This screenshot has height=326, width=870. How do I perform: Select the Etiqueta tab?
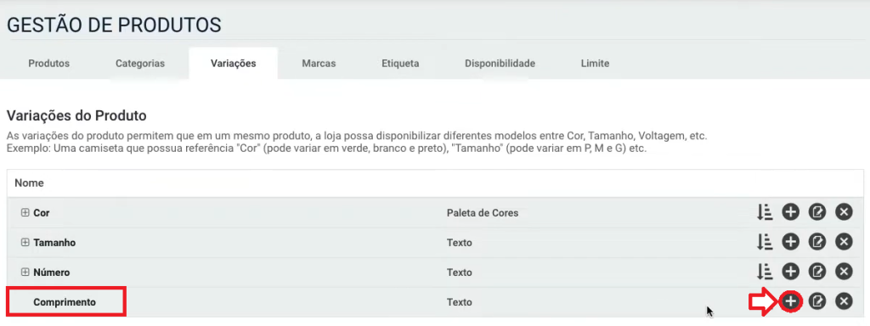[x=400, y=63]
